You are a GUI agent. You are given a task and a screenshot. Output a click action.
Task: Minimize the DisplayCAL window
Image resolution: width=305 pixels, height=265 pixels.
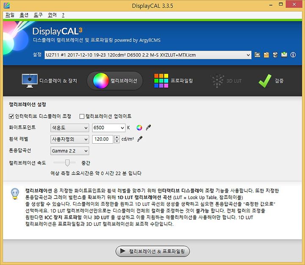coord(271,5)
